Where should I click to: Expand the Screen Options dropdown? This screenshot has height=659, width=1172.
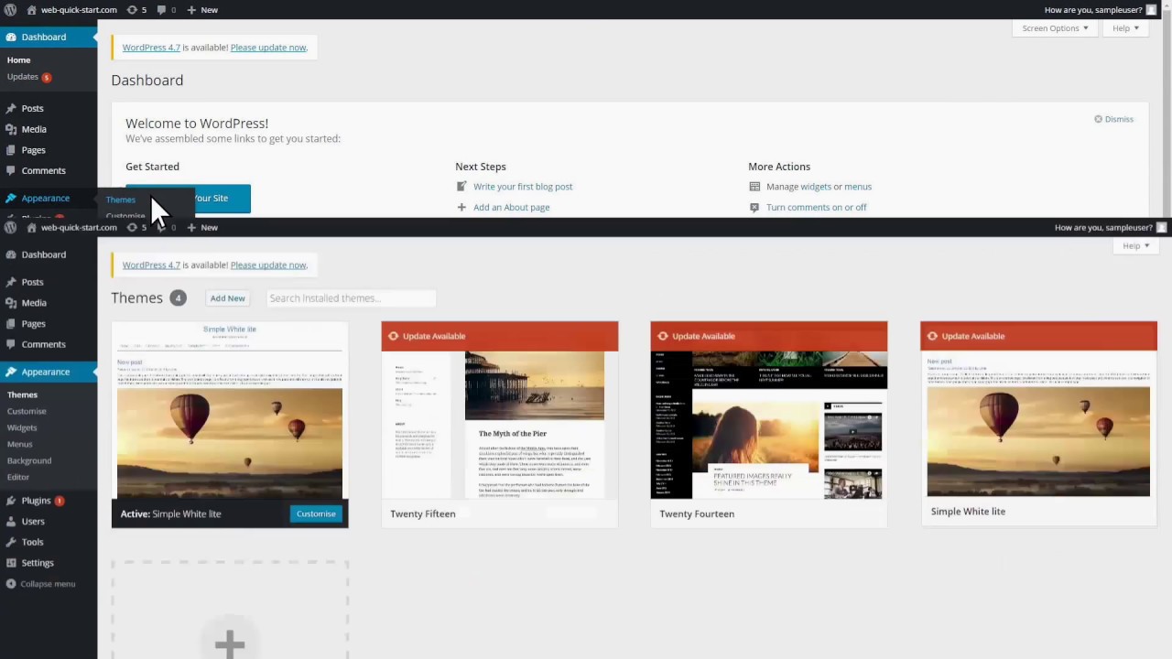(1055, 28)
